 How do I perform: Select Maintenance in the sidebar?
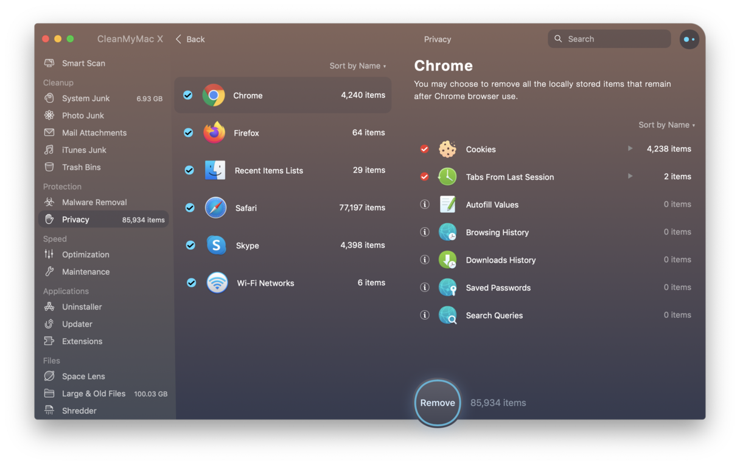point(86,272)
